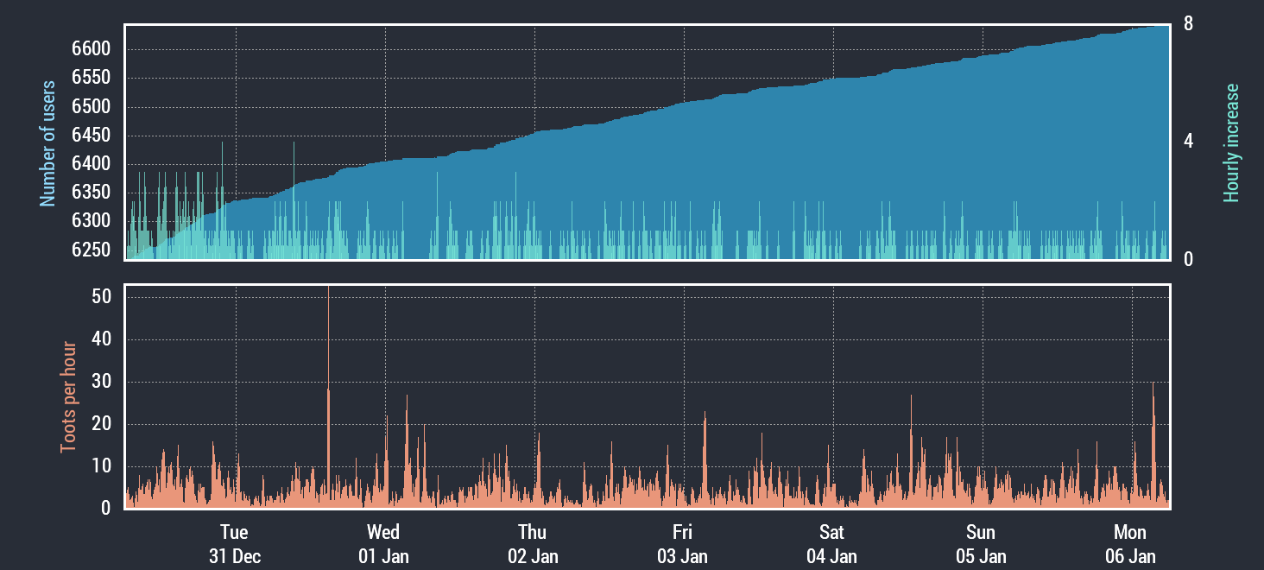The width and height of the screenshot is (1264, 570).
Task: Click the 'Hourly increase' axis title
Action: point(1231,143)
